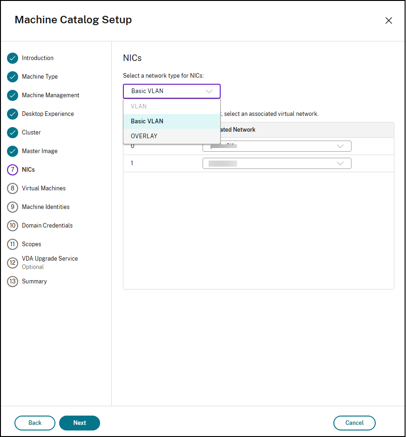This screenshot has width=406, height=437.
Task: Click the Master Image checkmark icon
Action: coord(13,151)
